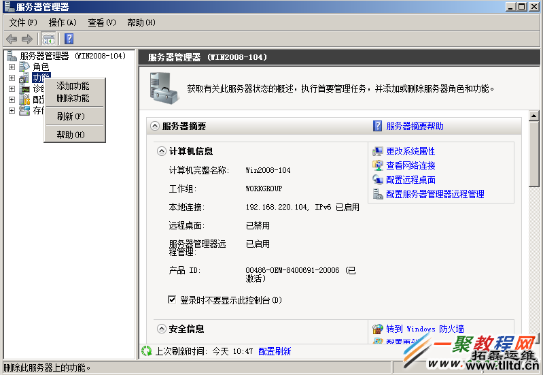
Task: Click the WORKGROUP value
Action: click(x=264, y=189)
